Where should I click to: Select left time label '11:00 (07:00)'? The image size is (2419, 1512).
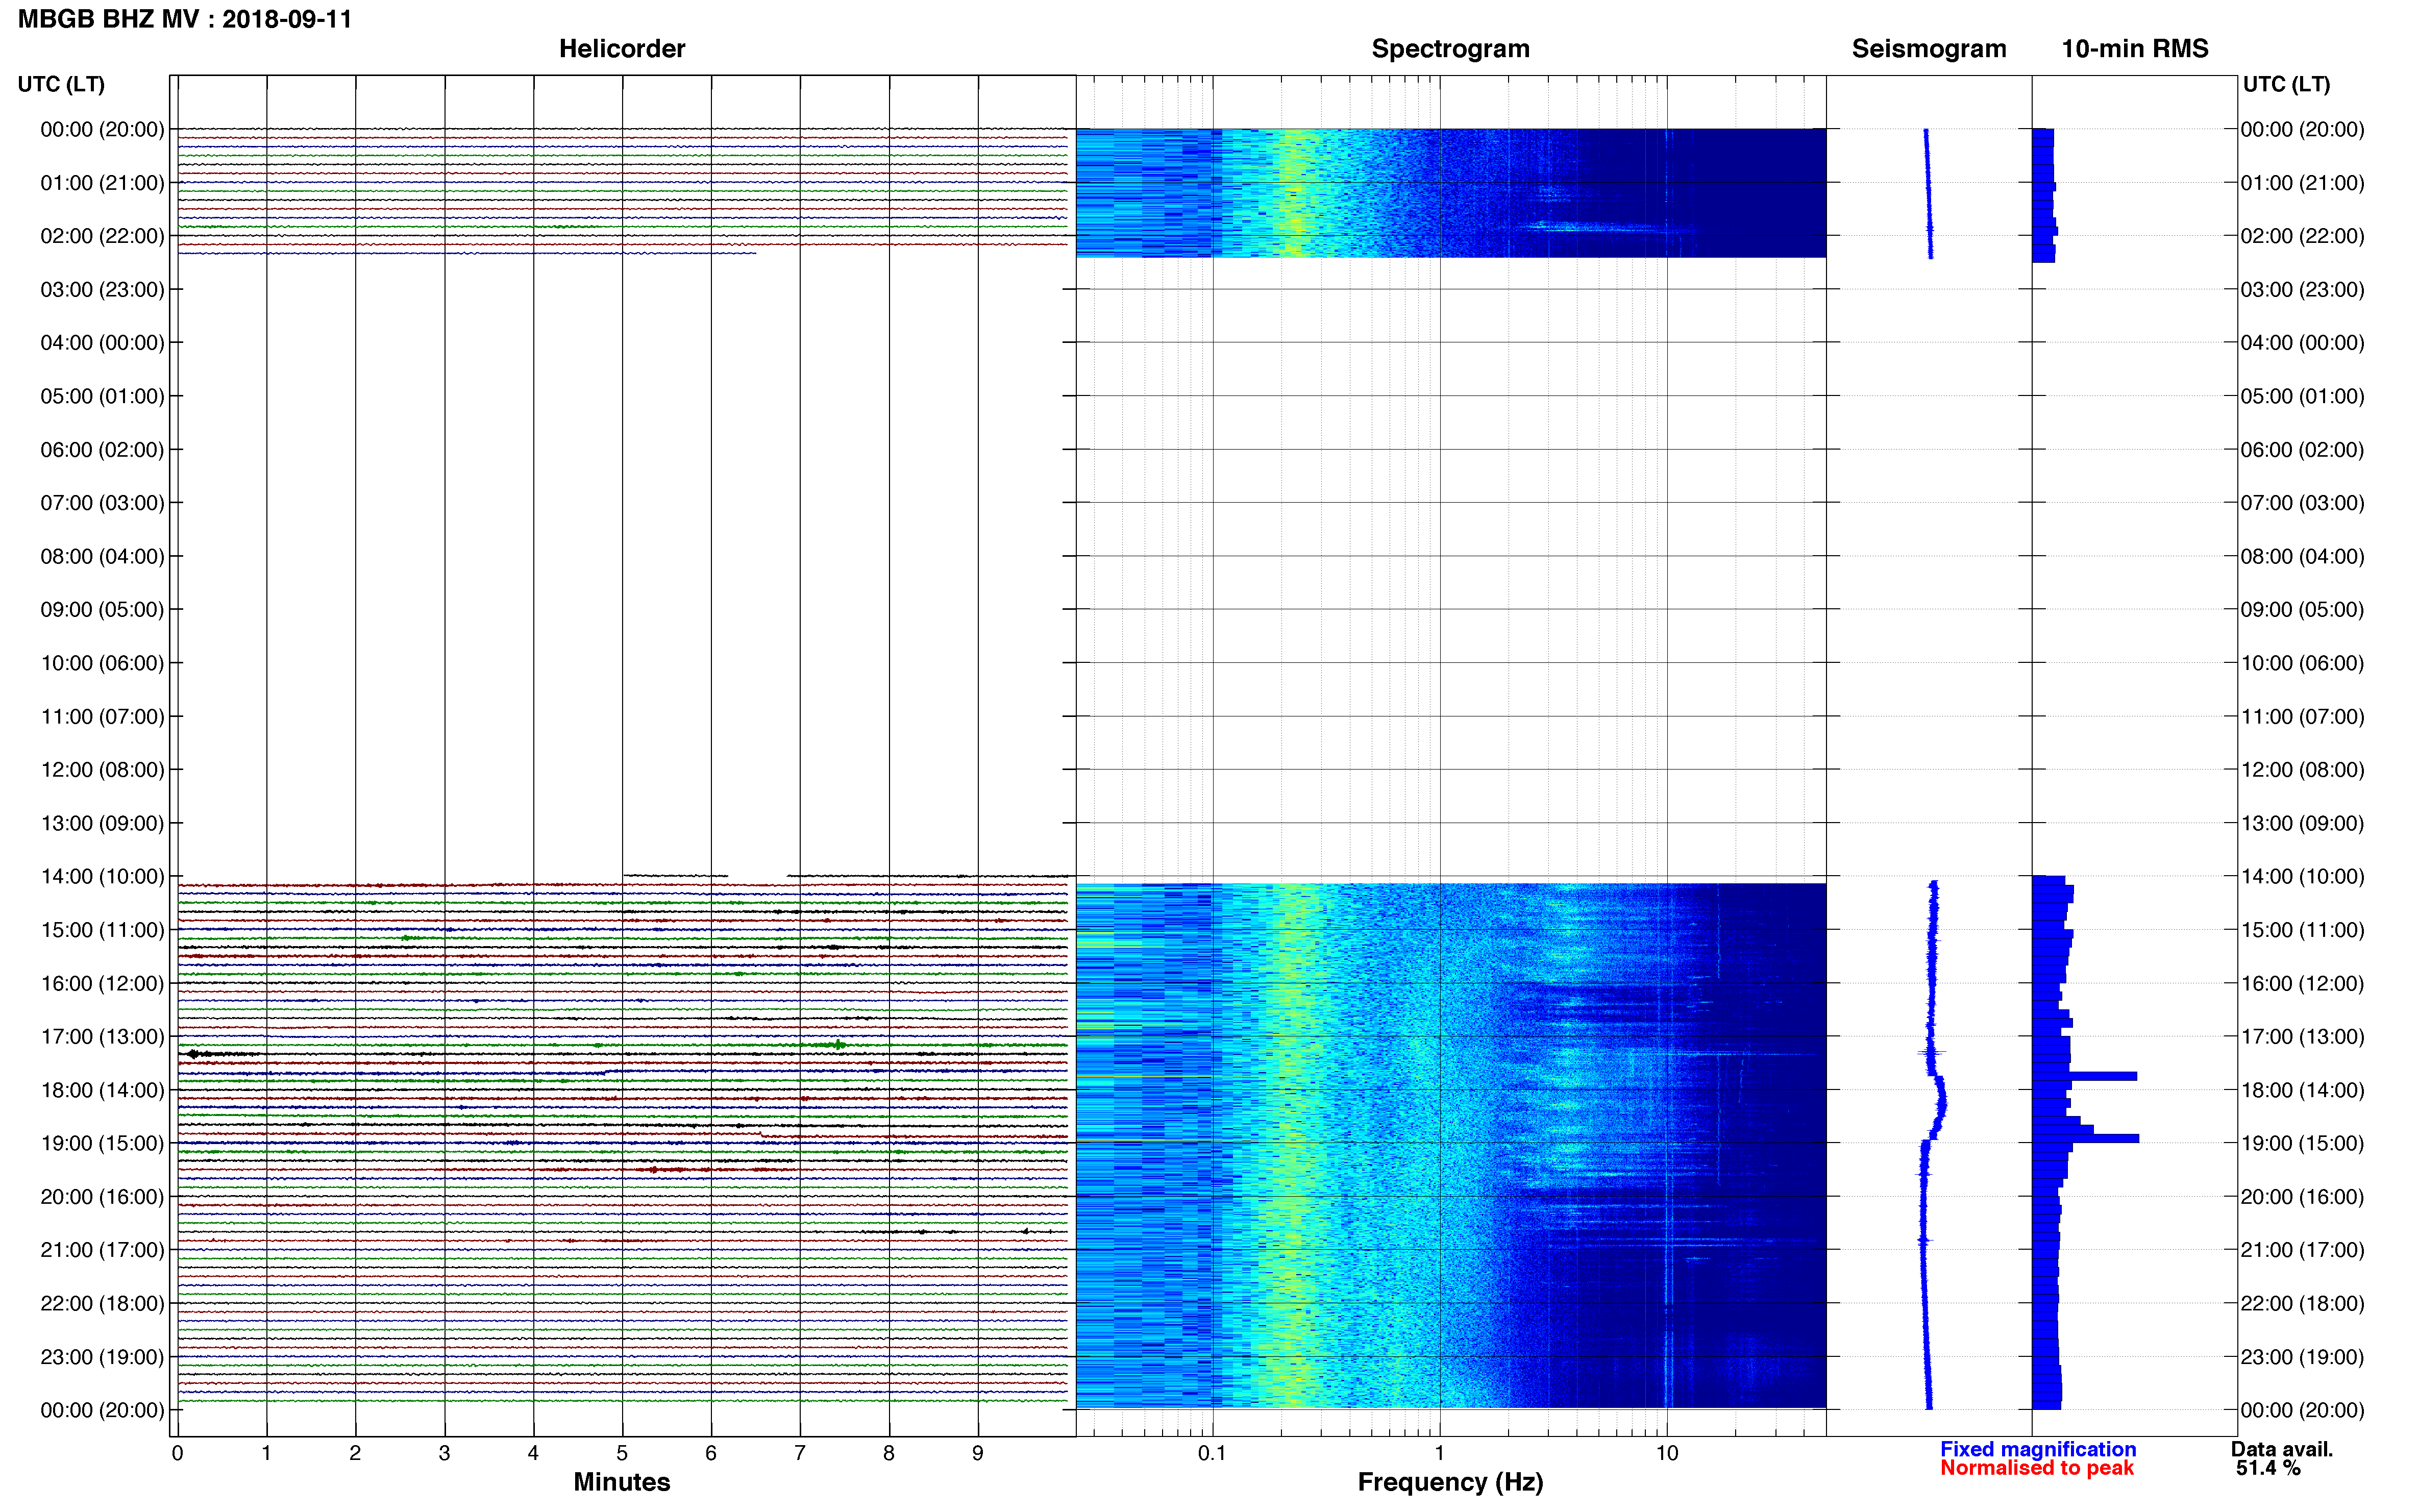tap(102, 716)
